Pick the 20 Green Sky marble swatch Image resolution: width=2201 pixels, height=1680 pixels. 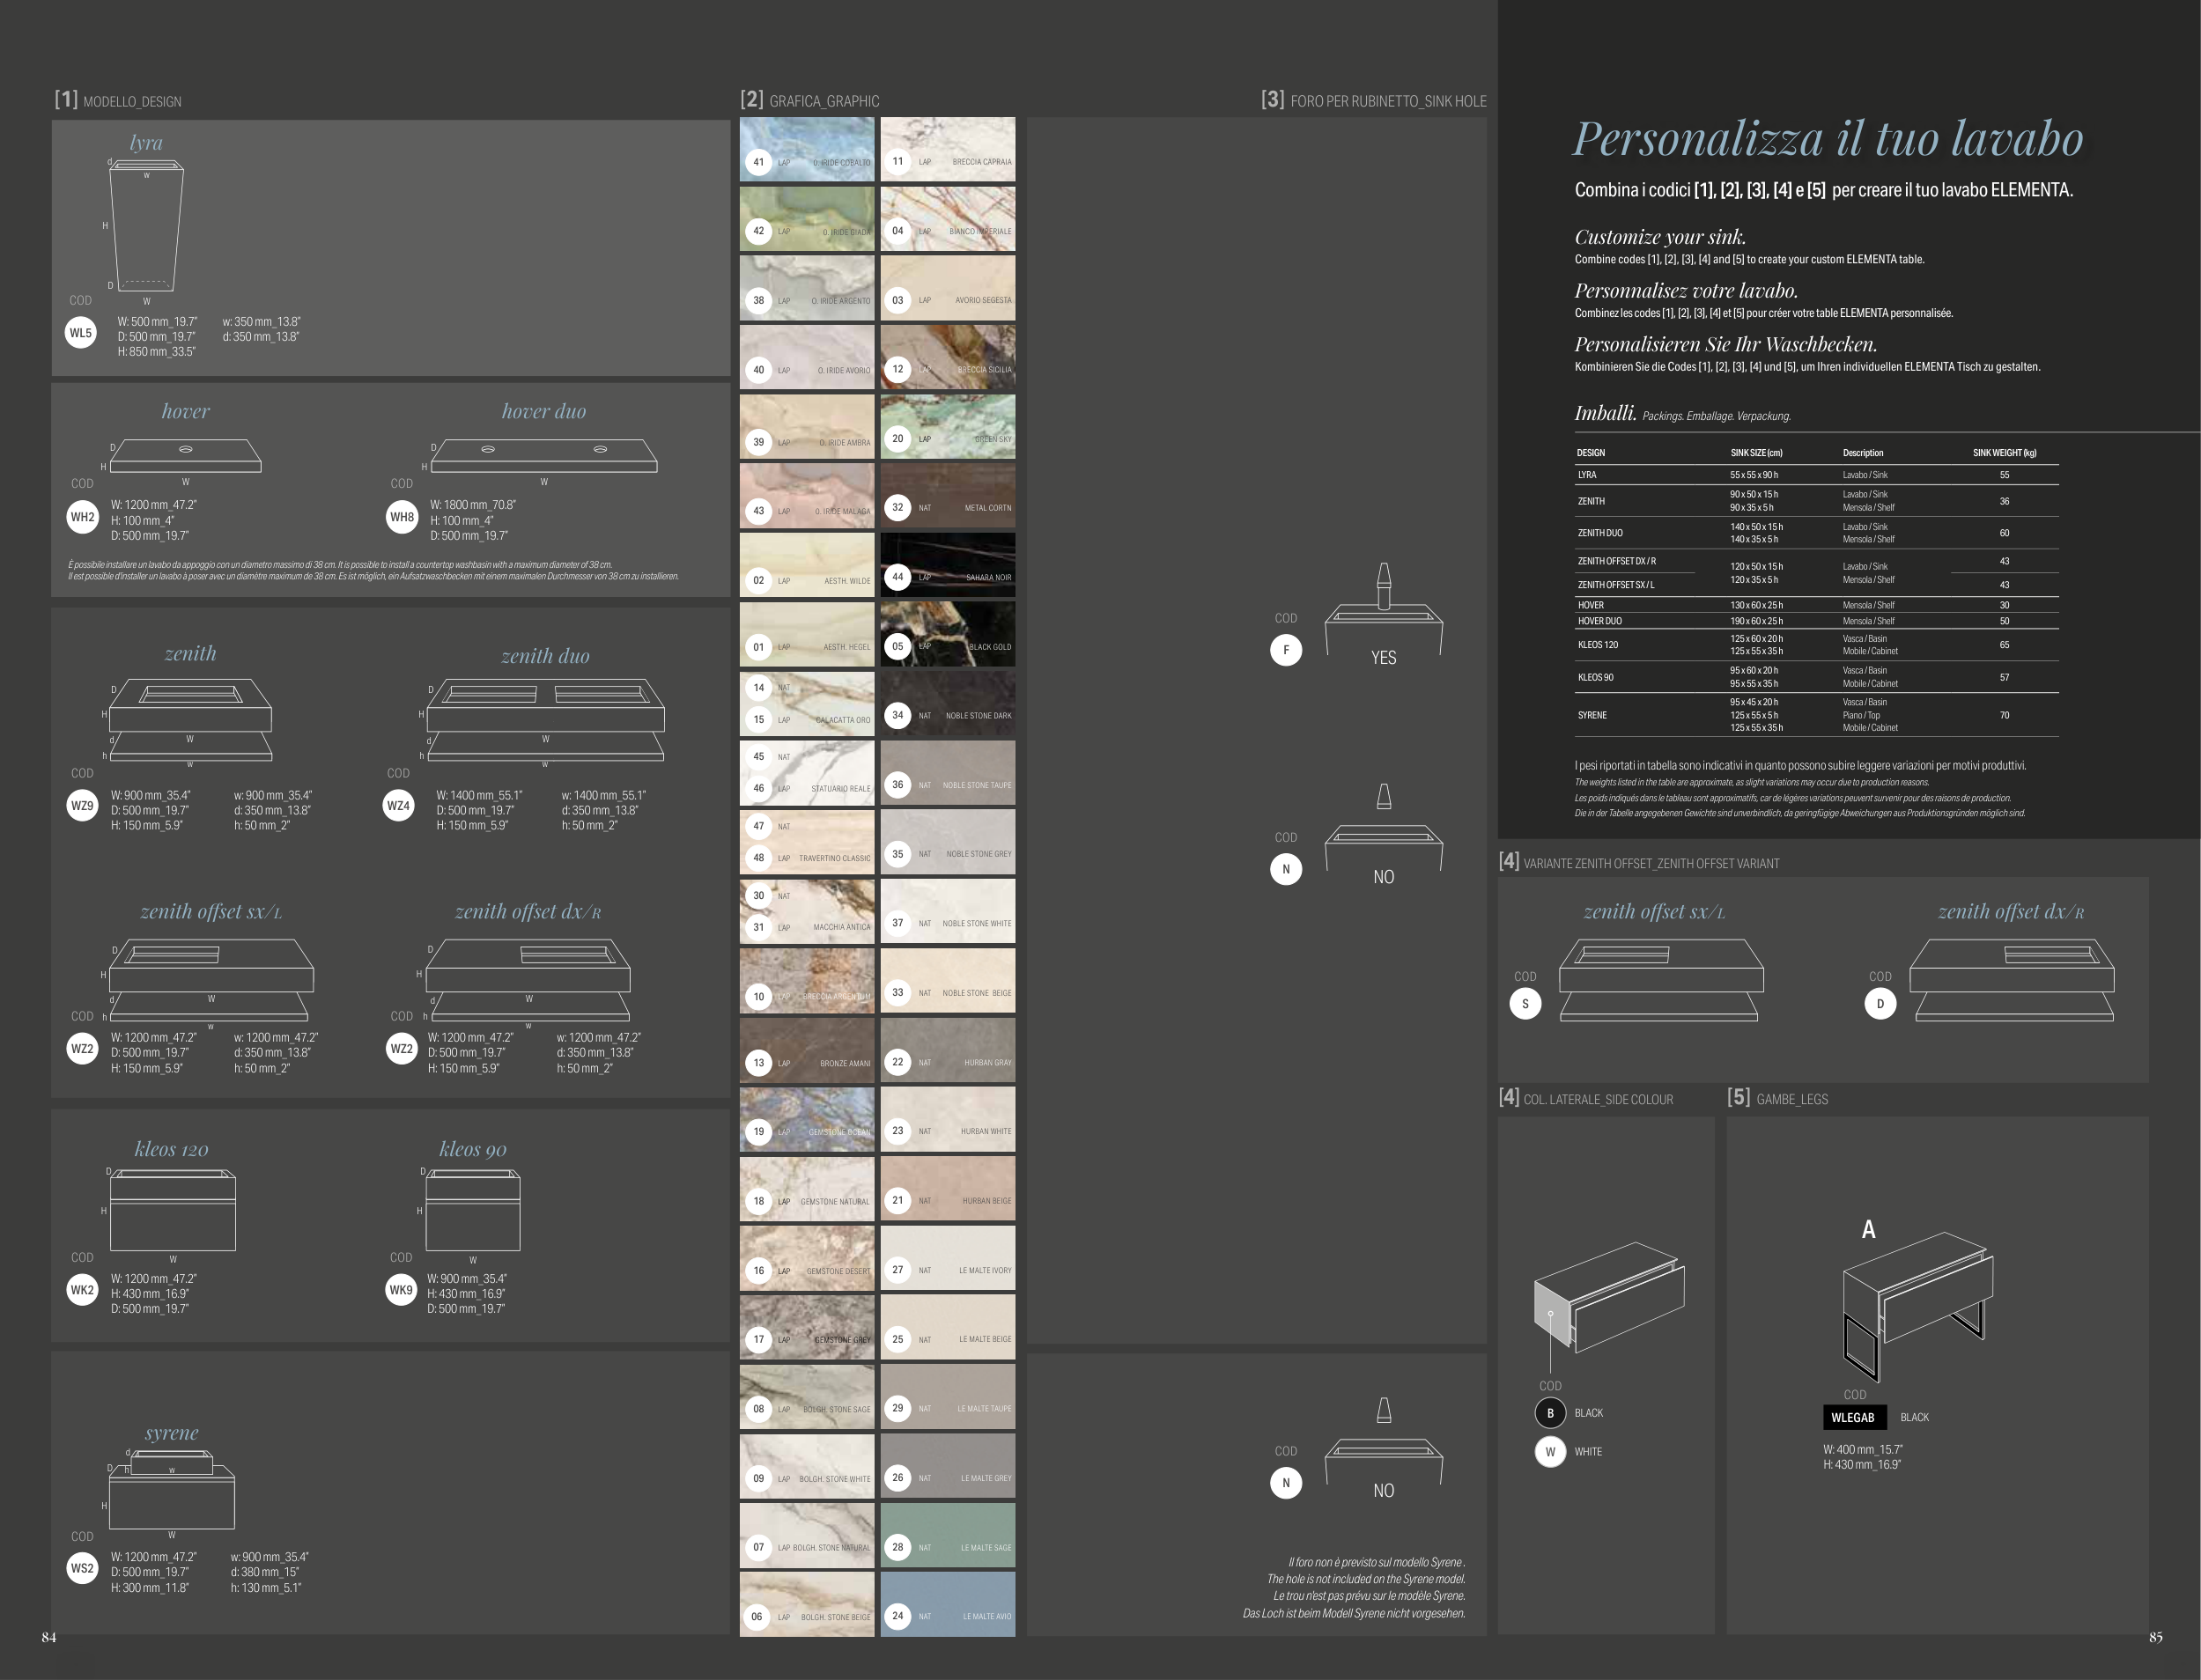click(x=948, y=427)
